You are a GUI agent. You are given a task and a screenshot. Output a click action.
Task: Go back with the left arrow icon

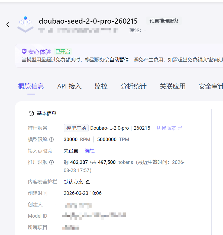coord(8,25)
